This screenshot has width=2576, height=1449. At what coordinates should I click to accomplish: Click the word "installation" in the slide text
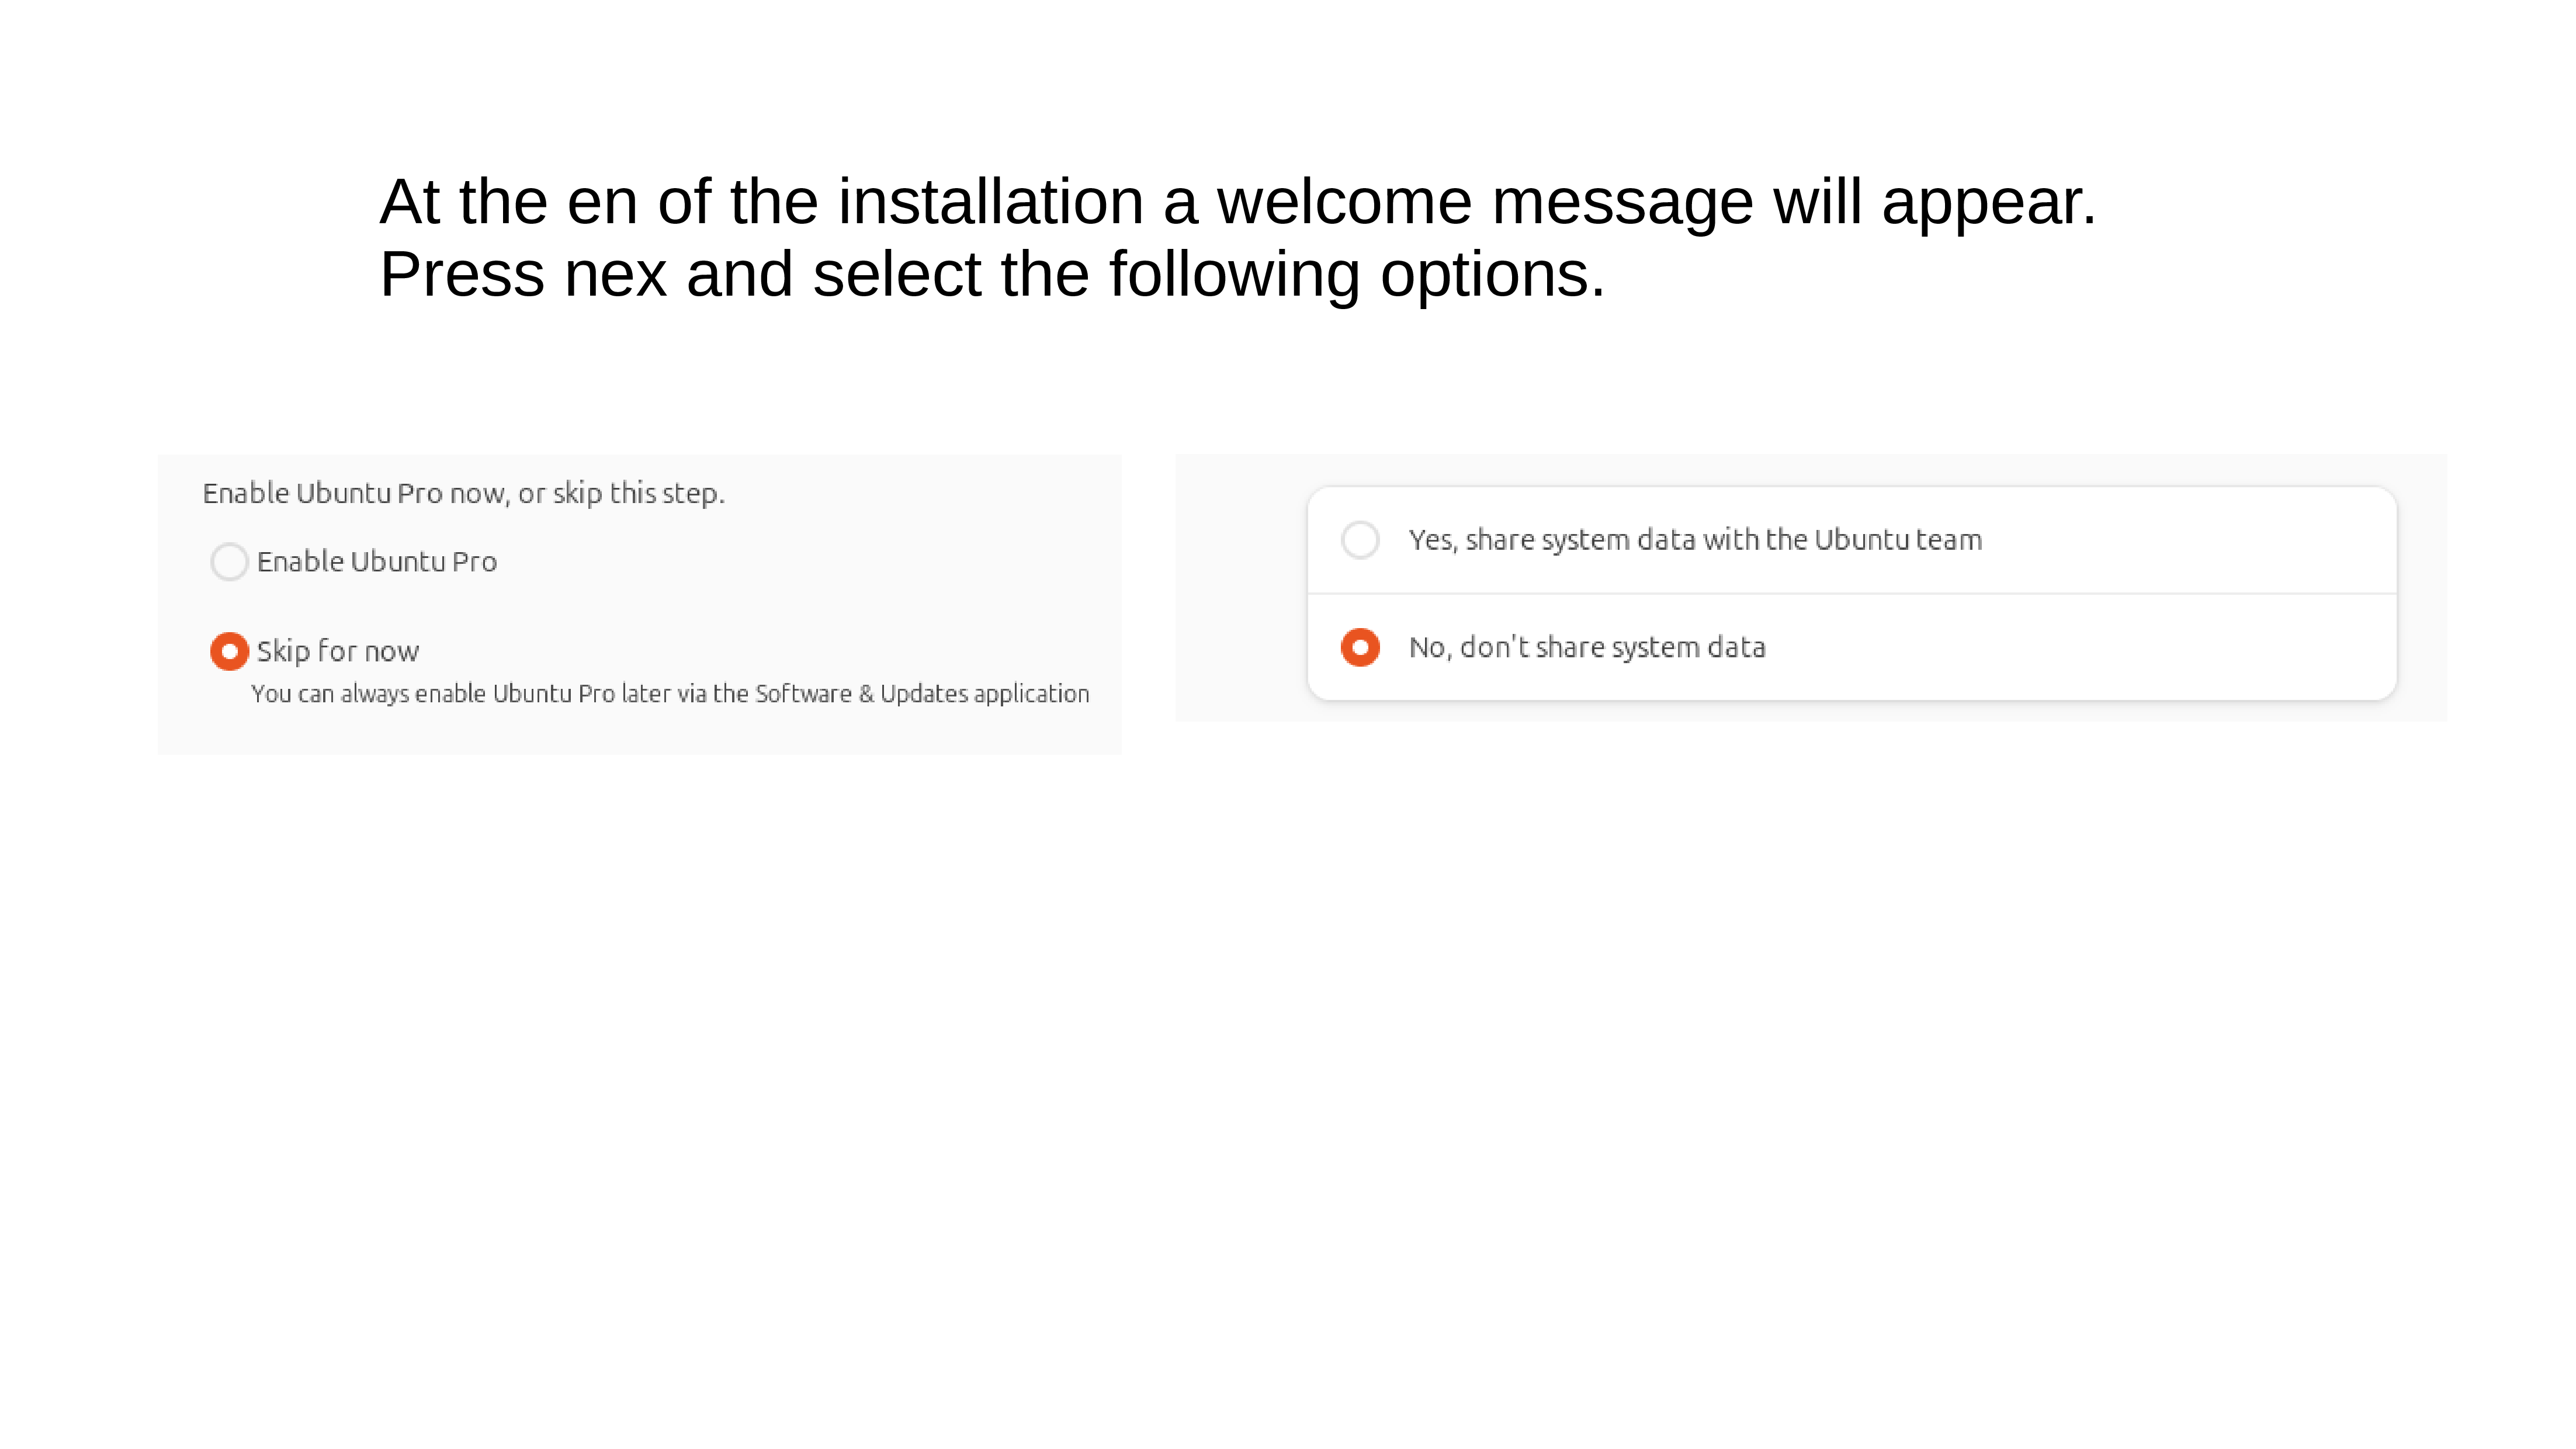pyautogui.click(x=991, y=202)
